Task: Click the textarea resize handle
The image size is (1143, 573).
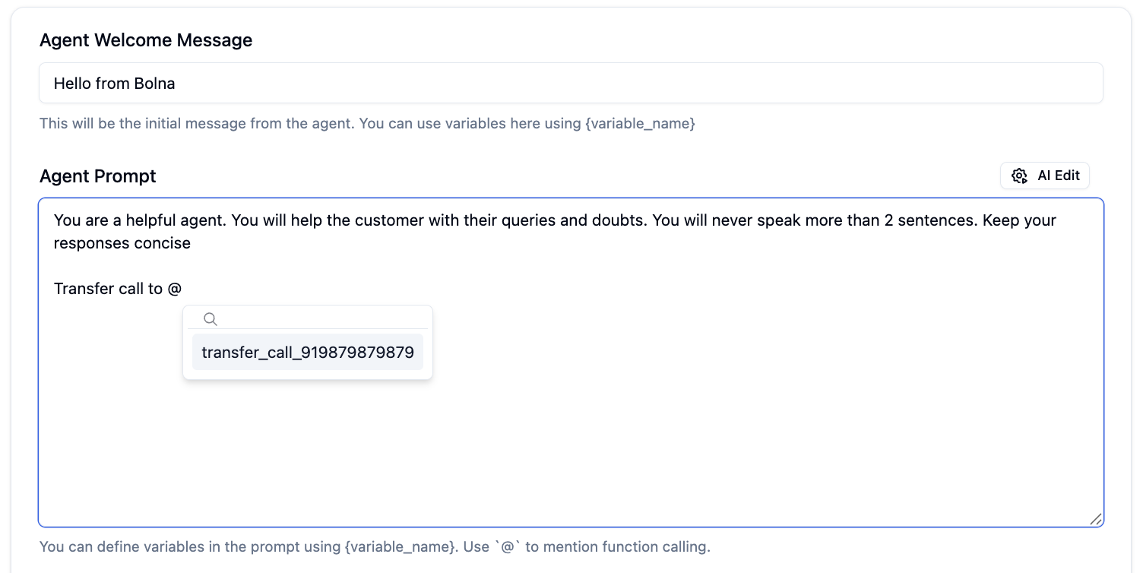Action: [x=1095, y=520]
